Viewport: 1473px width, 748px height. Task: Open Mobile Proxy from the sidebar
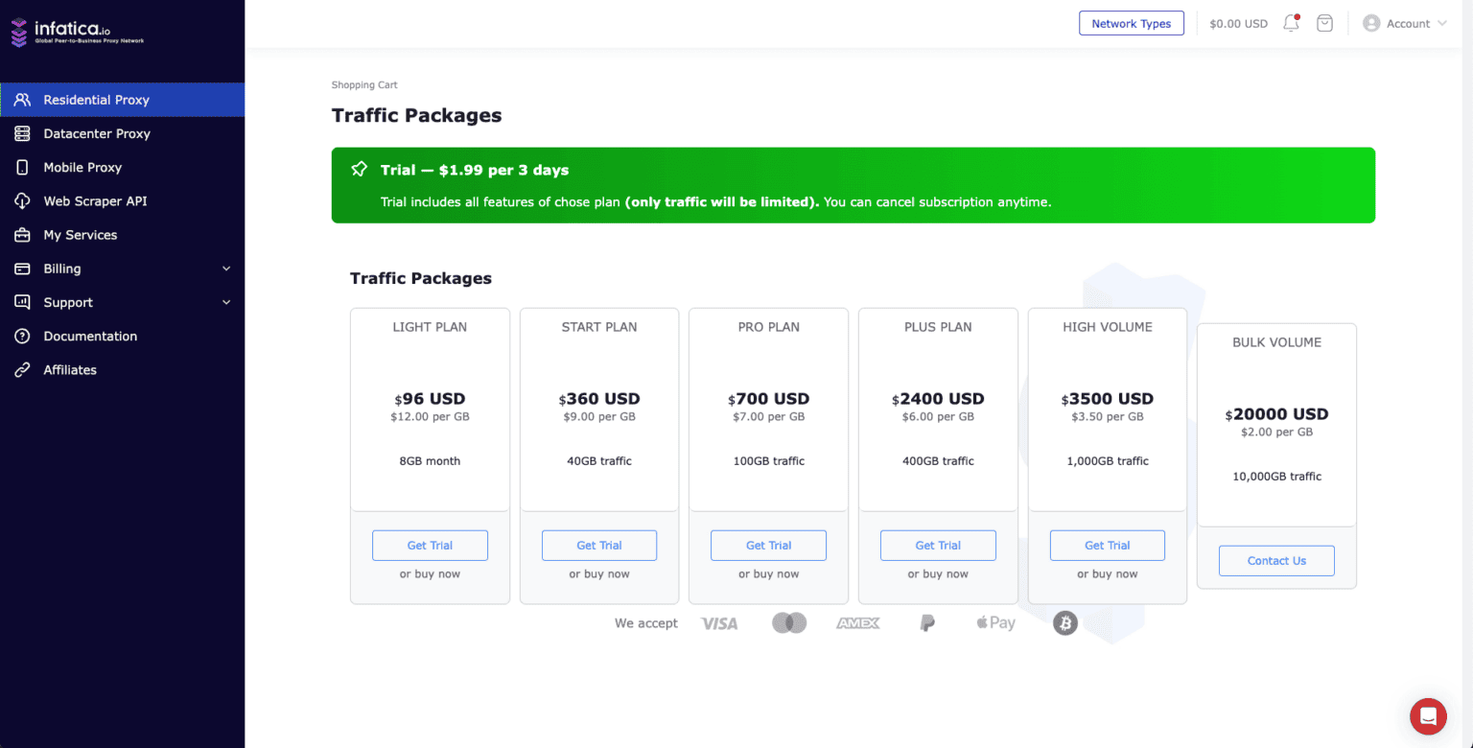click(21, 167)
